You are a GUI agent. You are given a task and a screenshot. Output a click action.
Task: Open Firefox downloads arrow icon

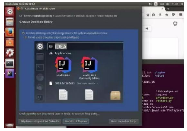point(160,15)
